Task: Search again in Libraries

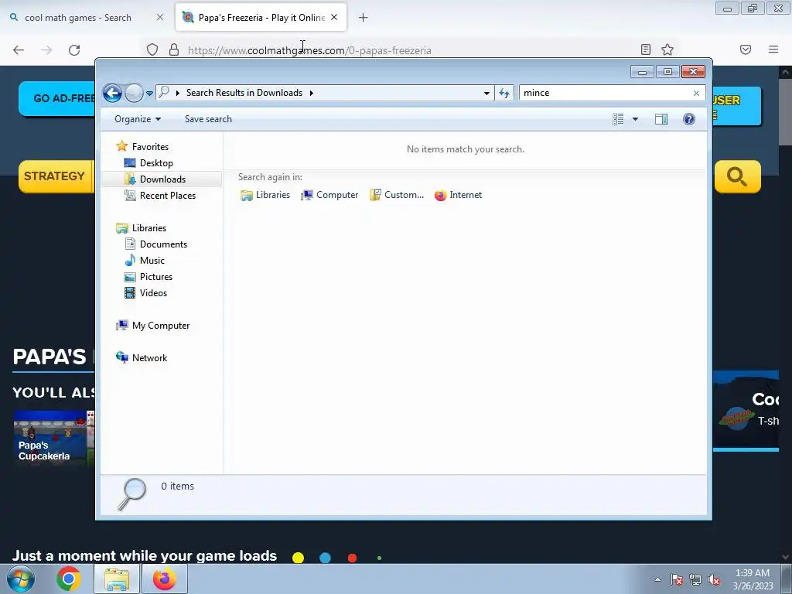Action: 265,195
